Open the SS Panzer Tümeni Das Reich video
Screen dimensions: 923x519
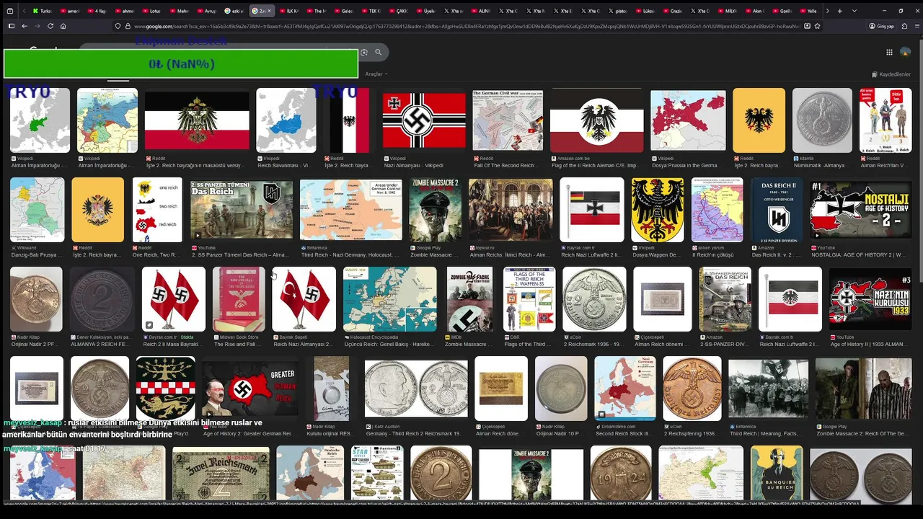click(242, 210)
